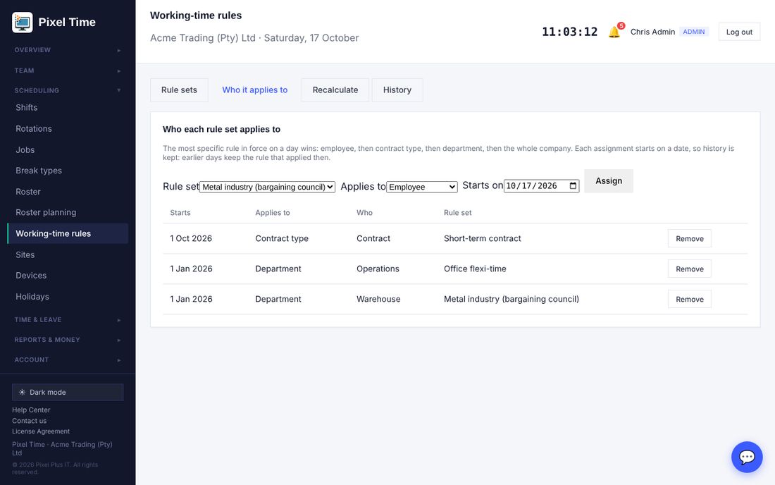Screen dimensions: 775x485
Task: Click the ADMIN role badge
Action: coord(694,32)
